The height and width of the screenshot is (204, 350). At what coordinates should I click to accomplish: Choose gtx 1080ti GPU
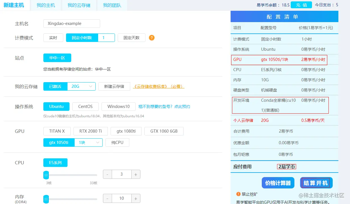[x=126, y=131]
